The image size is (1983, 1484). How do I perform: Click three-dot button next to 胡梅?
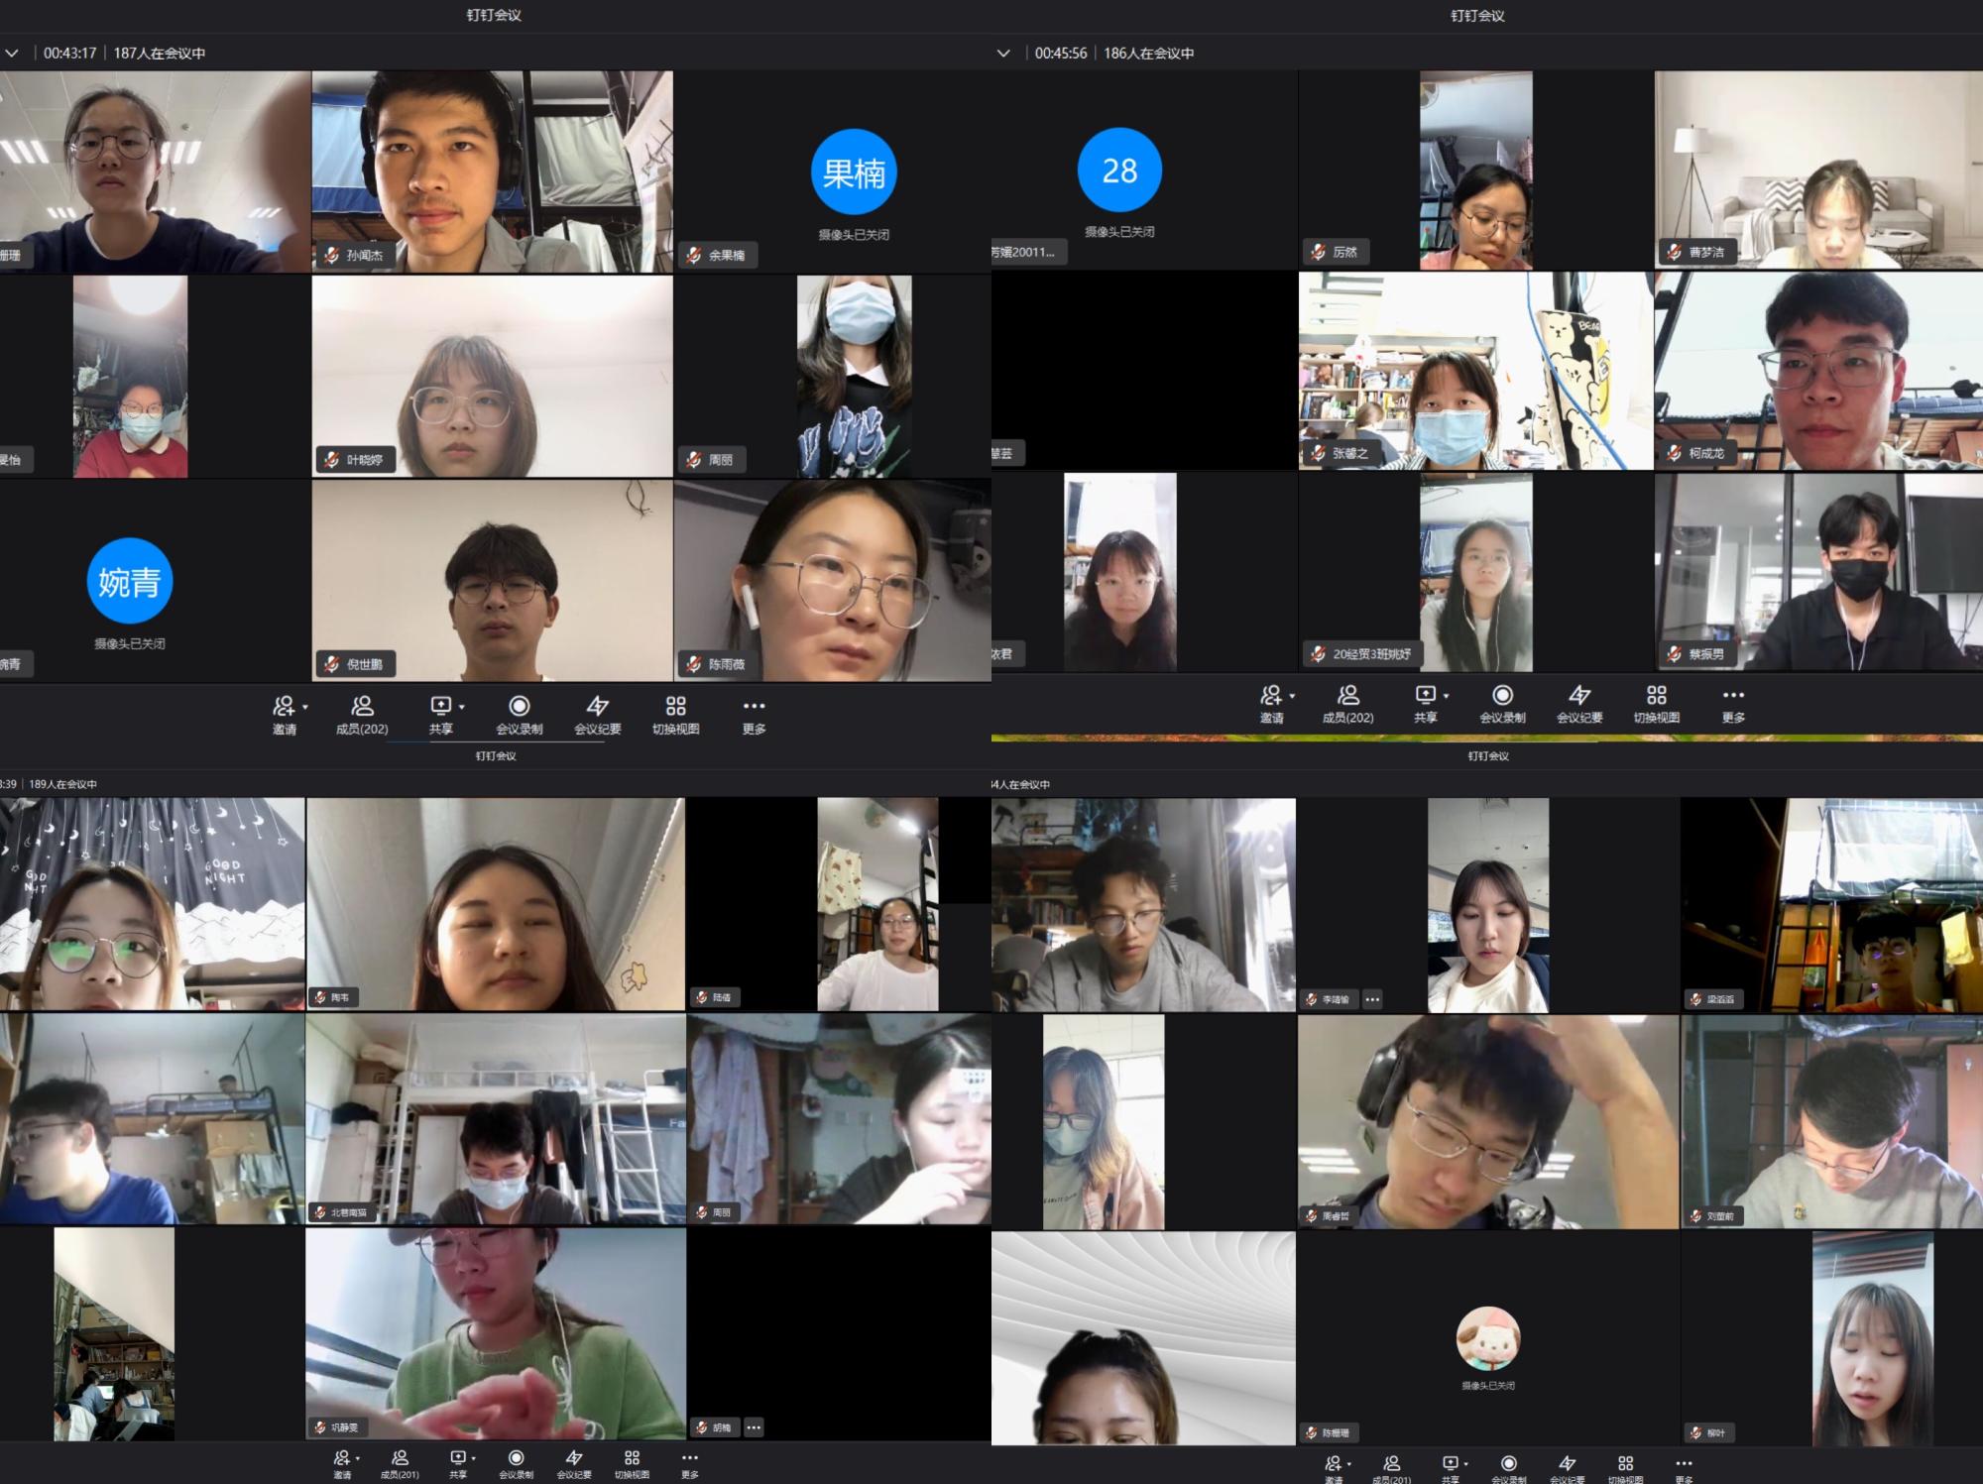(x=754, y=1427)
